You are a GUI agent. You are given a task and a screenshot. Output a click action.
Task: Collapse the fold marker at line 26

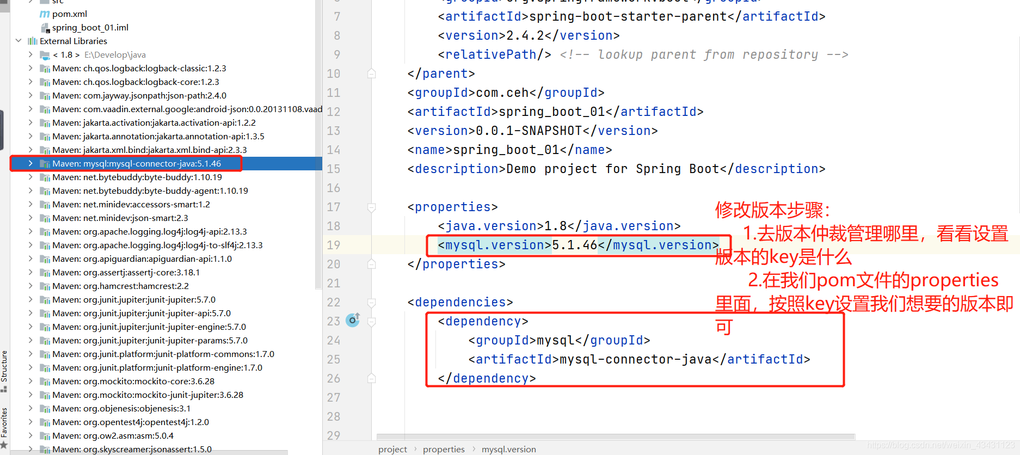tap(371, 378)
